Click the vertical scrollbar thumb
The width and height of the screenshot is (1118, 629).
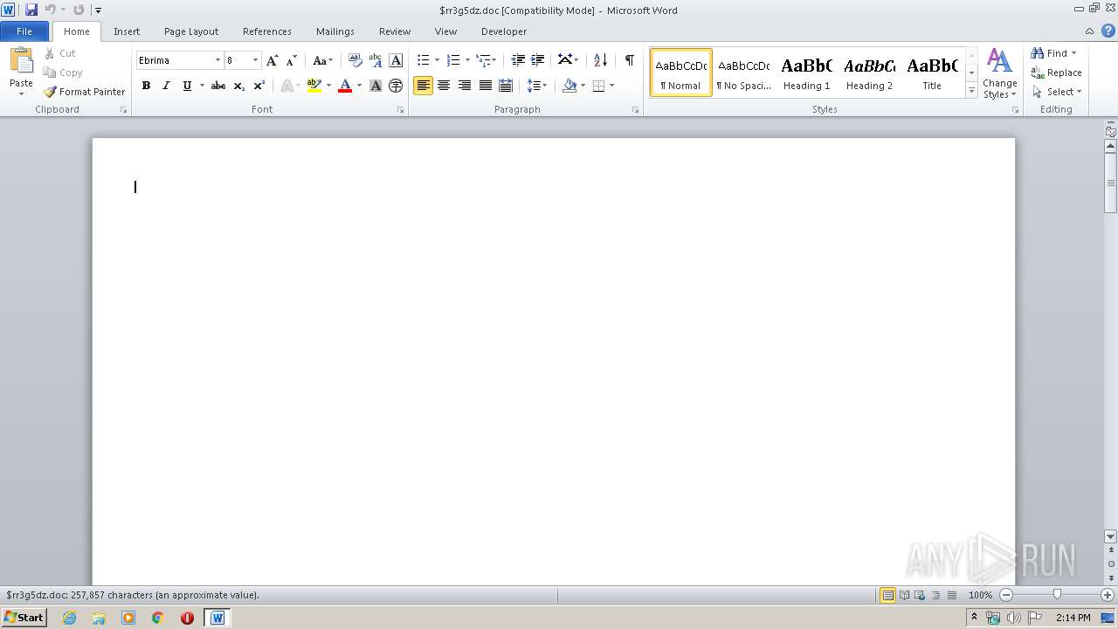tap(1111, 183)
